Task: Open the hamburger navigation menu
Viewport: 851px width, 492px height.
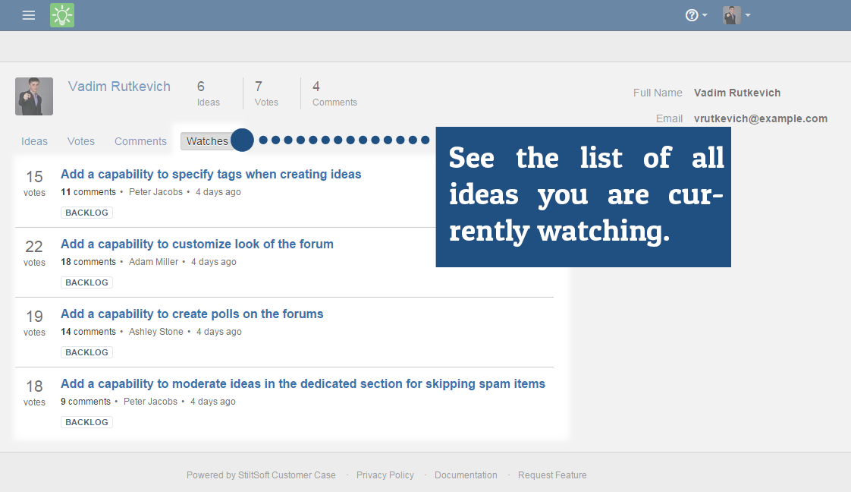Action: pyautogui.click(x=29, y=15)
